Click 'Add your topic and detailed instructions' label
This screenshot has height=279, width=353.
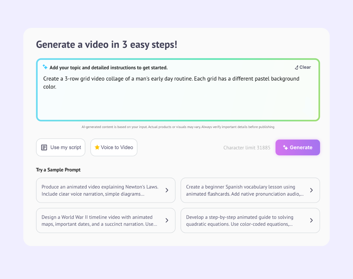click(x=108, y=68)
